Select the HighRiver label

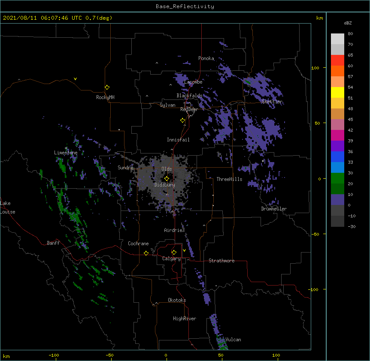[x=185, y=319]
